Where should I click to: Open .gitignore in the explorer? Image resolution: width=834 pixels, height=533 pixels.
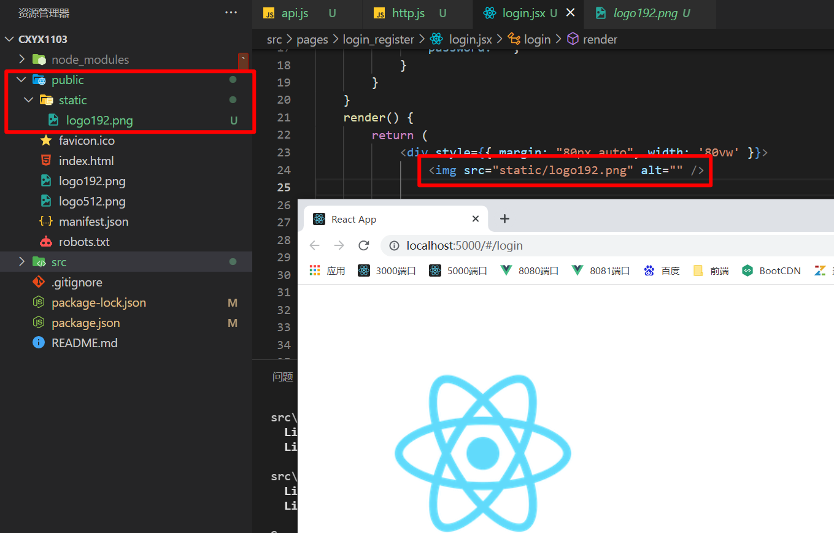point(77,282)
